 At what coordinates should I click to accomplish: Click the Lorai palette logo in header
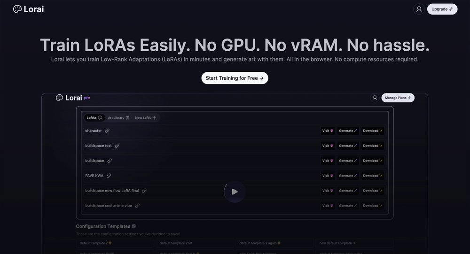tap(17, 9)
